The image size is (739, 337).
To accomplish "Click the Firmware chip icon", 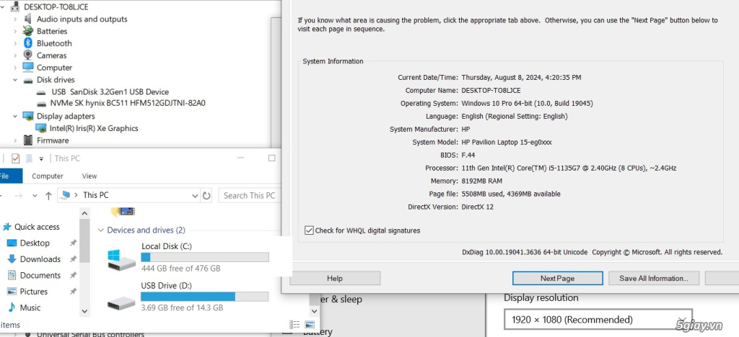I will coord(28,140).
